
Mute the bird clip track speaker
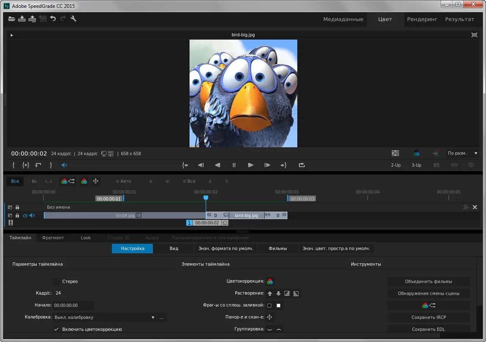pyautogui.click(x=32, y=215)
